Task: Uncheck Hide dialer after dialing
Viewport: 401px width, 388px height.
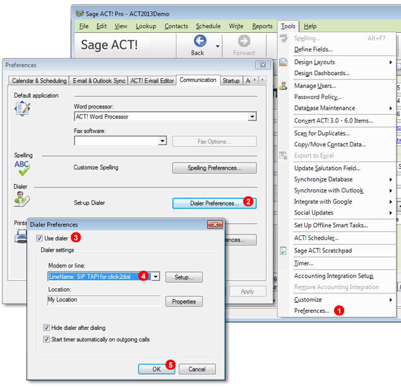Action: (x=47, y=328)
